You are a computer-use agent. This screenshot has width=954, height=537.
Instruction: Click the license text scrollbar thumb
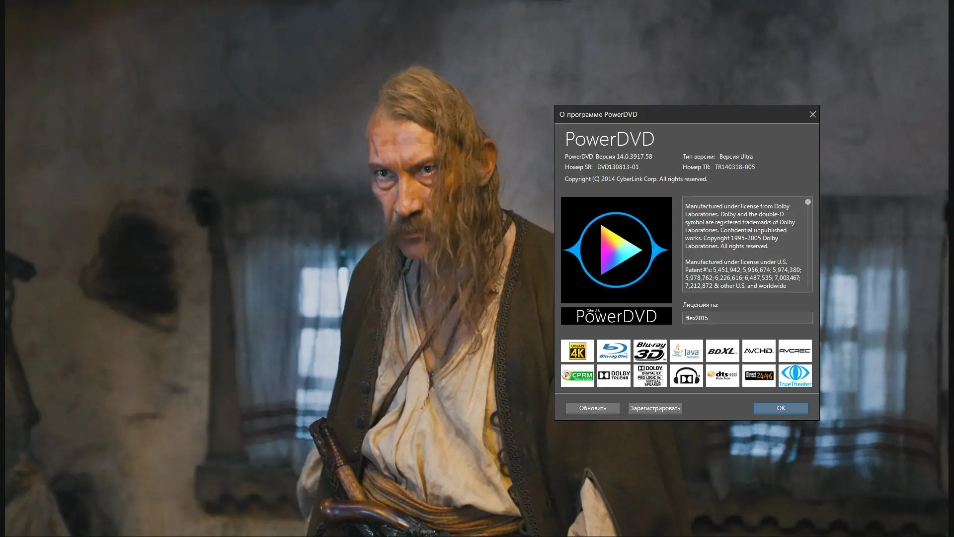808,202
